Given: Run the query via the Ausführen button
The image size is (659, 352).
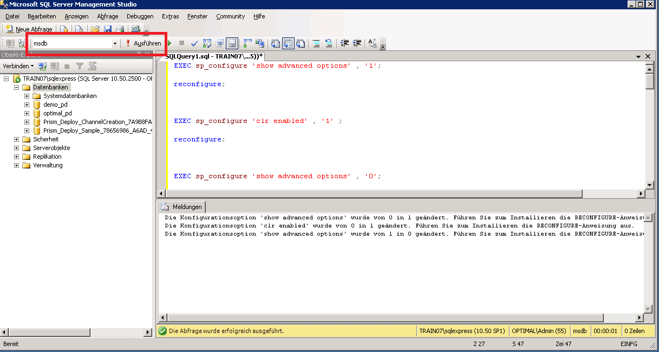Looking at the screenshot, I should (x=143, y=43).
